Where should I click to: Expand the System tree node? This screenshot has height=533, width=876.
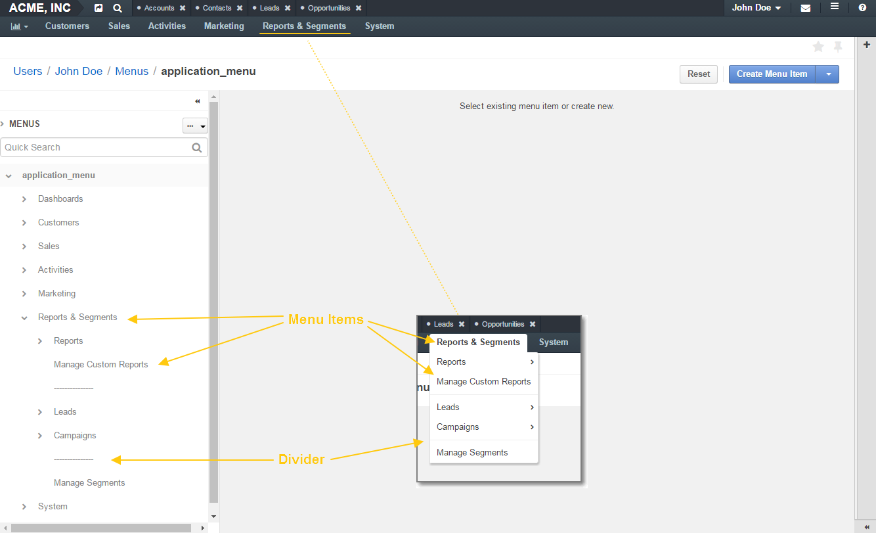24,507
